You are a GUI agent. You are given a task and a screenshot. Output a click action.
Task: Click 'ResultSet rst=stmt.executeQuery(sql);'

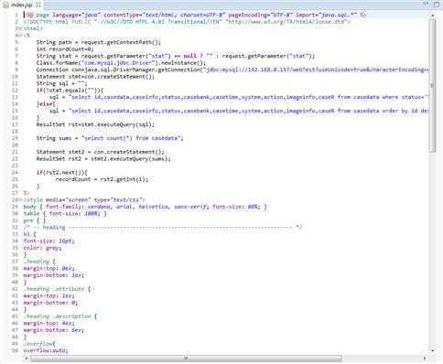95,124
